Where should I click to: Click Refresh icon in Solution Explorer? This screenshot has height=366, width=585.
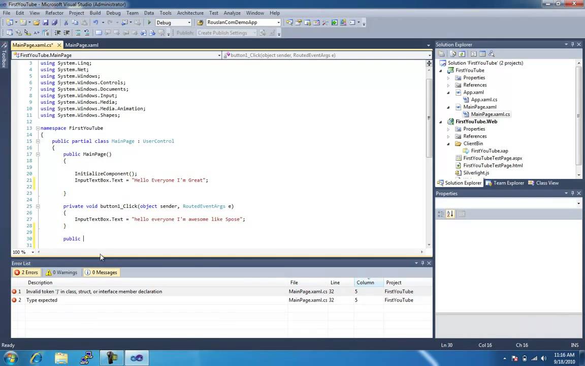point(462,54)
